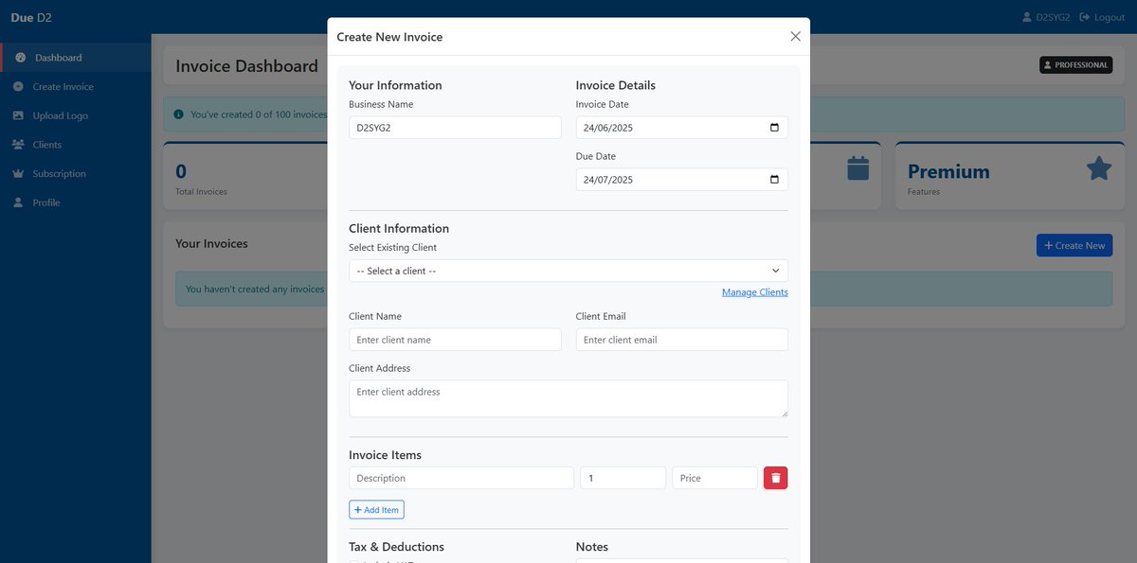
Task: Open Subscription in the sidebar
Action: [76, 174]
